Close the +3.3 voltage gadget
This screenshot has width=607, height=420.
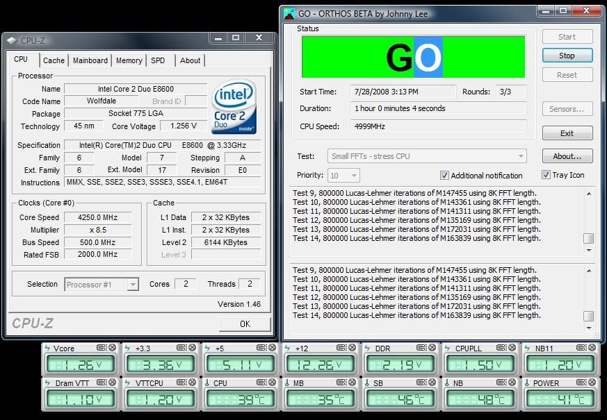point(192,348)
